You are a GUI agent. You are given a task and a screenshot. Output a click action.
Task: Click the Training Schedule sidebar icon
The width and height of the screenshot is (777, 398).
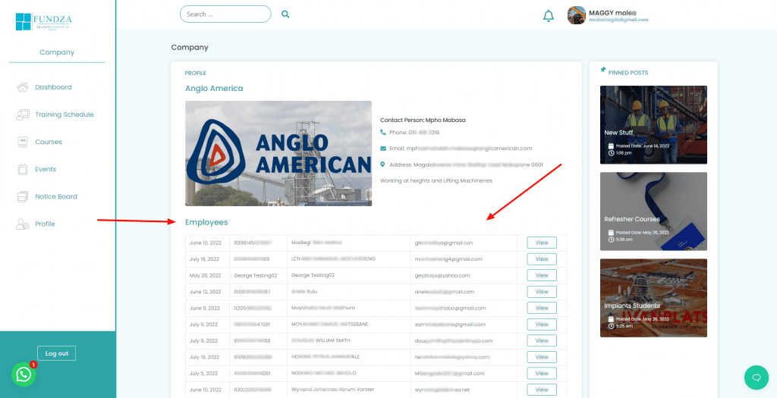(x=22, y=114)
